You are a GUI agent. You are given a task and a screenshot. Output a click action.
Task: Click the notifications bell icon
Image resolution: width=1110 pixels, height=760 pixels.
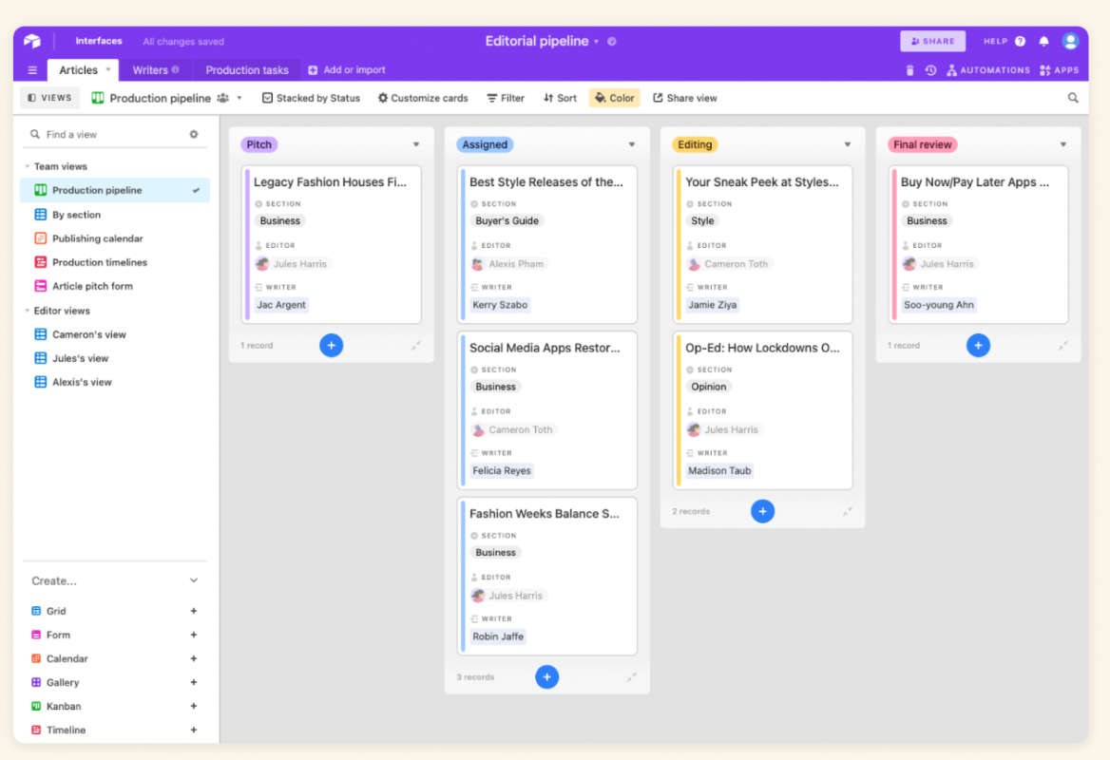(x=1043, y=41)
